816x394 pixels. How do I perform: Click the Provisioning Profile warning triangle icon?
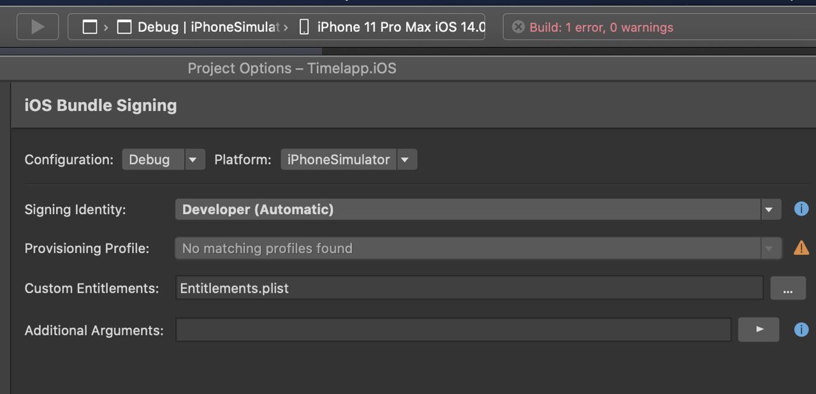coord(801,248)
